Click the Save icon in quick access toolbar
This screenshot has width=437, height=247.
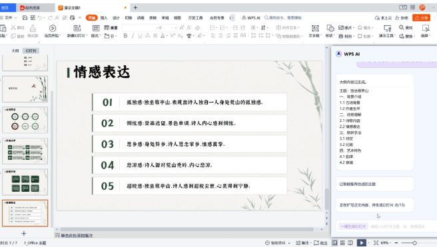click(25, 18)
